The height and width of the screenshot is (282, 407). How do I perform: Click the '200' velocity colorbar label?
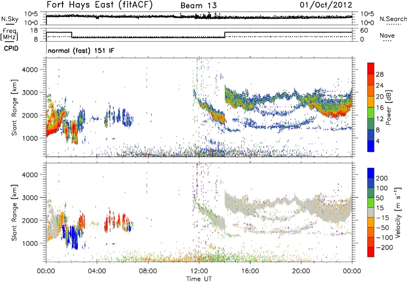[382, 178]
